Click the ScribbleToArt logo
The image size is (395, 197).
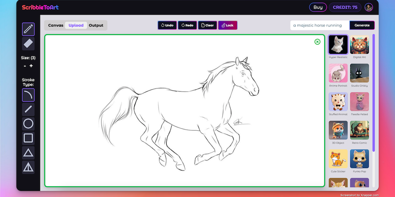coord(40,7)
